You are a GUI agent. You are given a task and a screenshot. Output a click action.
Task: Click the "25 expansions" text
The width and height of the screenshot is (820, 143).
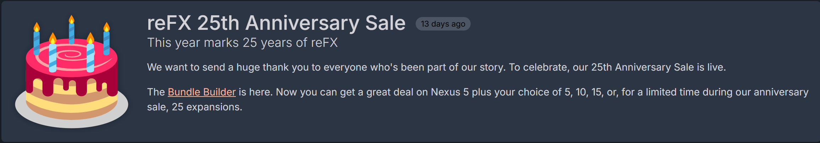(206, 107)
